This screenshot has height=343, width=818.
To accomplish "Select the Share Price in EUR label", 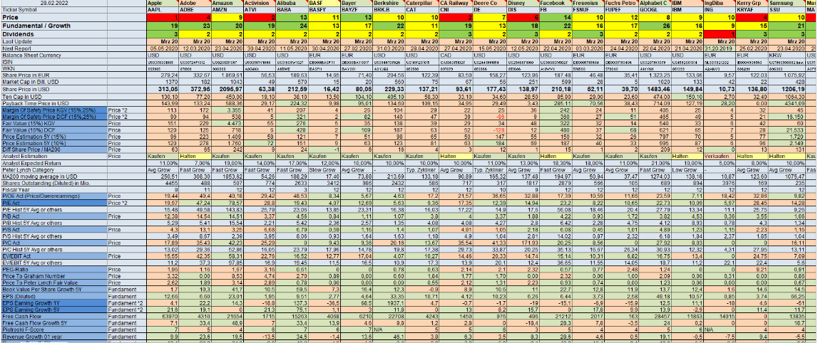I will click(53, 75).
